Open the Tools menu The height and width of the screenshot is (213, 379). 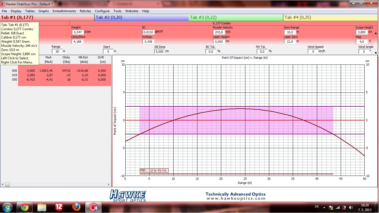click(x=117, y=11)
